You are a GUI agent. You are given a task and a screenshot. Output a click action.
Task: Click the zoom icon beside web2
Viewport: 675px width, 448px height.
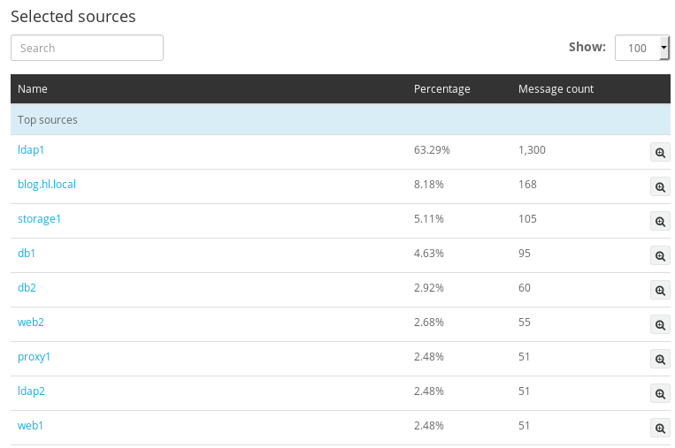[x=660, y=324]
